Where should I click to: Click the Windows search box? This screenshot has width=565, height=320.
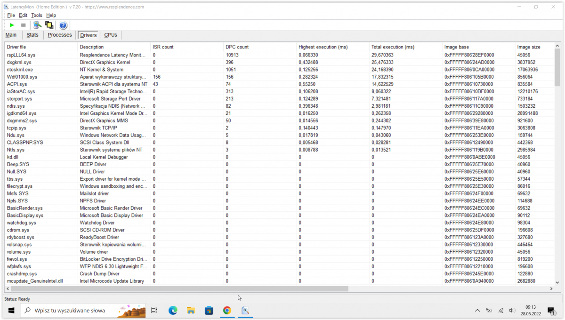coord(82,310)
